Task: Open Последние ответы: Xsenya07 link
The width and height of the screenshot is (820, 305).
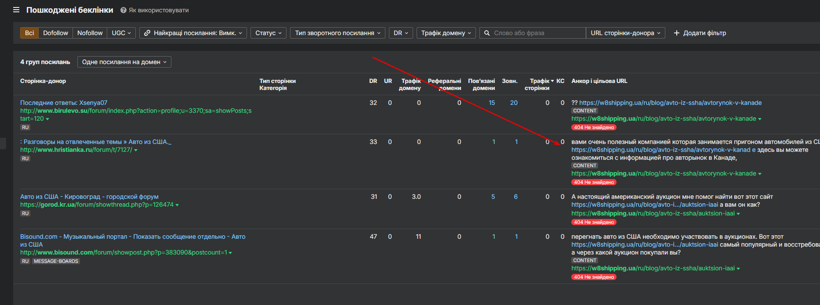Action: (64, 103)
